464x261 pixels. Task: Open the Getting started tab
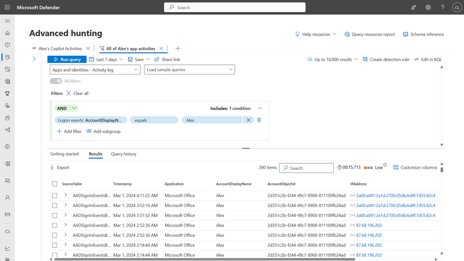click(x=64, y=154)
